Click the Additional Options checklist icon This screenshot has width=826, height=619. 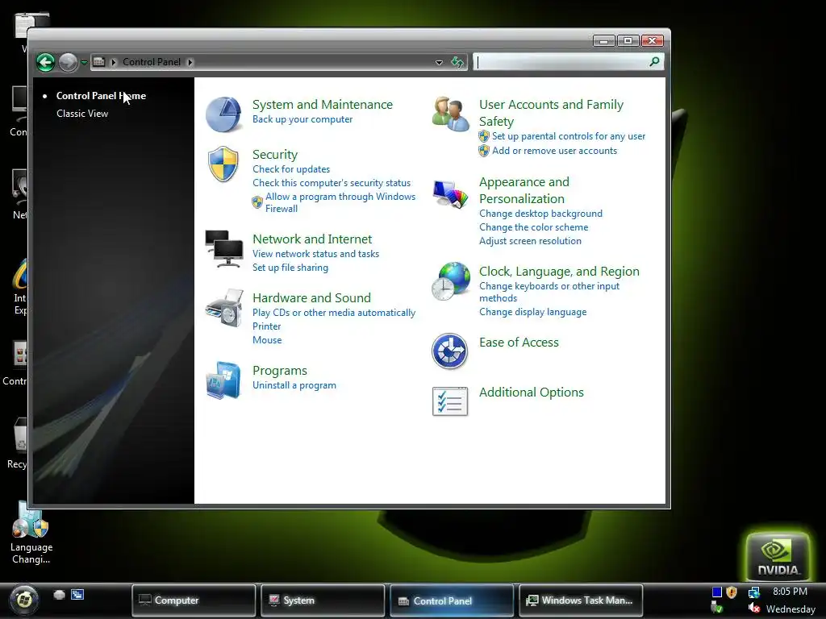point(450,401)
